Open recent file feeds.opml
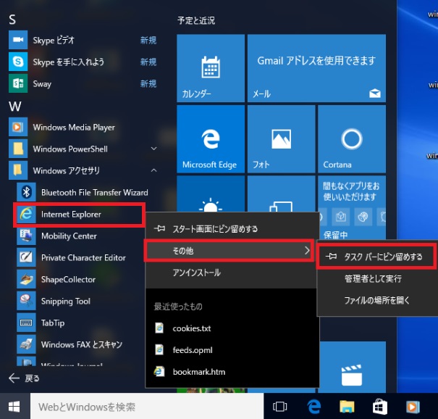438x419 pixels. tap(232, 350)
